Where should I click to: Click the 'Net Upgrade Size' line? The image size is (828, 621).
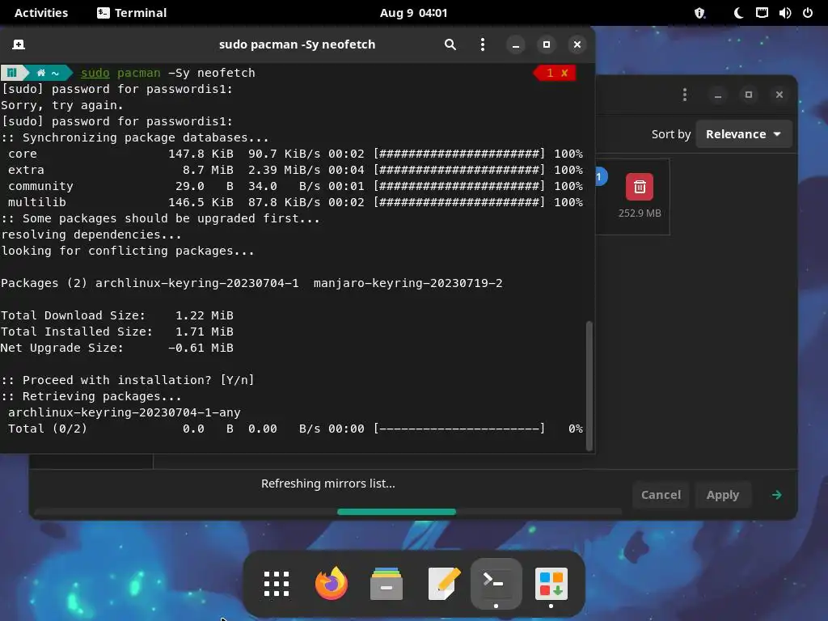(x=116, y=348)
